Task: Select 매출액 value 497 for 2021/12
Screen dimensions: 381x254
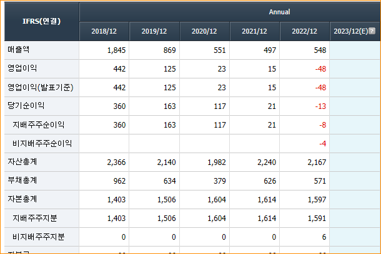Action: pyautogui.click(x=270, y=50)
